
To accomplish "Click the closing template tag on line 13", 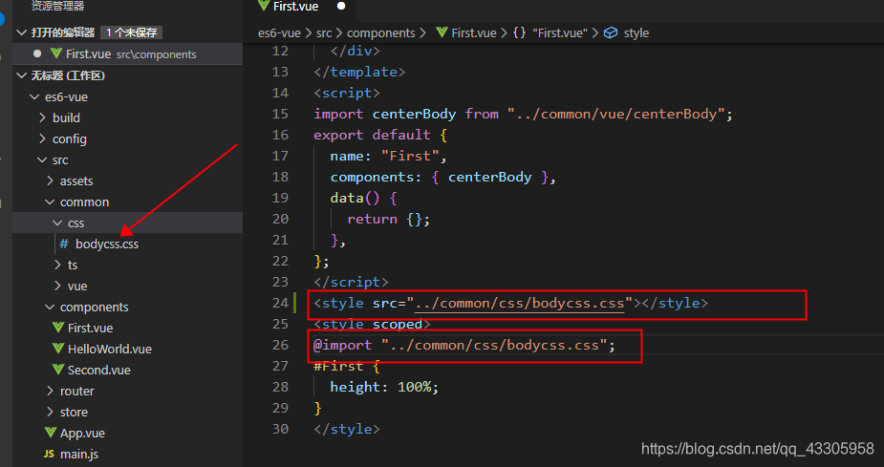I will point(359,72).
